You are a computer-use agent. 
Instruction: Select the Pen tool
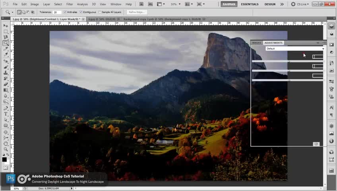[x=6, y=108]
